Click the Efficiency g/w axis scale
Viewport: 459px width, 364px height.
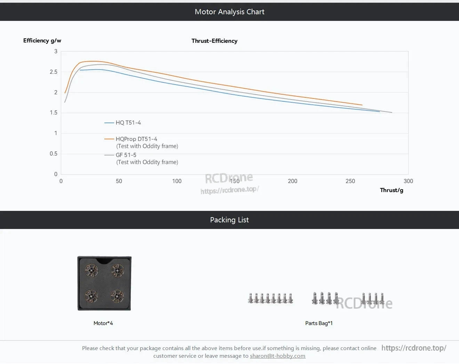coord(42,40)
